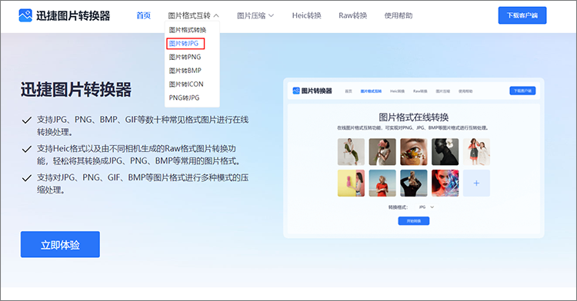This screenshot has height=301, width=577.
Task: Open the Heic转换 page
Action: tap(306, 15)
